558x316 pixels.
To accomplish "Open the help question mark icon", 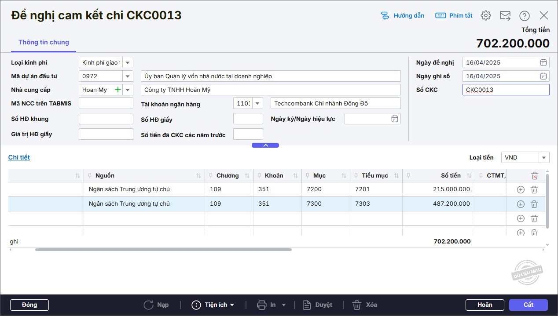I will click(x=524, y=16).
